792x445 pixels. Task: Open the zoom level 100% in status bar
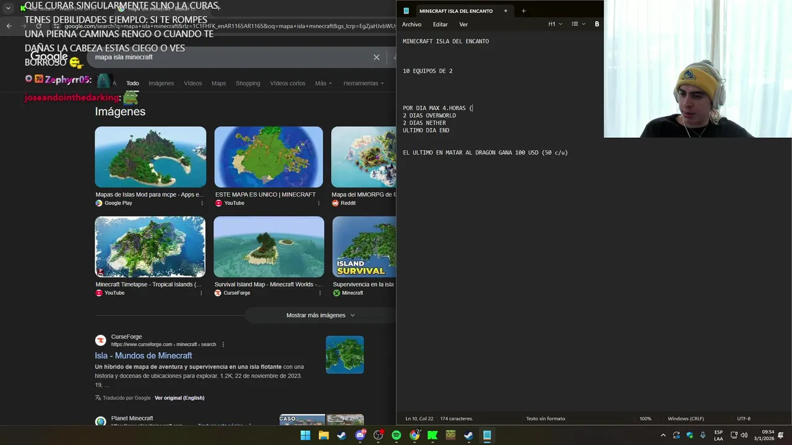click(645, 418)
